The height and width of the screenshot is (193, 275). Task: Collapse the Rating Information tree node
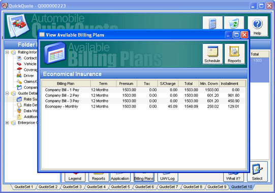click(7, 52)
